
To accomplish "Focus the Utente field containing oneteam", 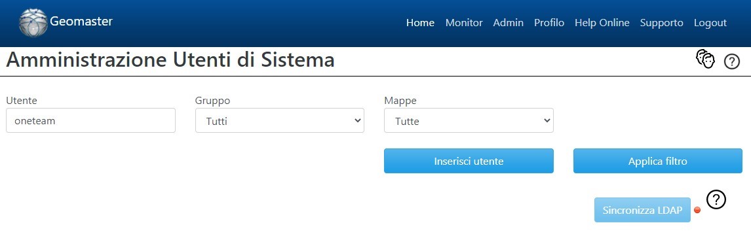I will click(90, 120).
